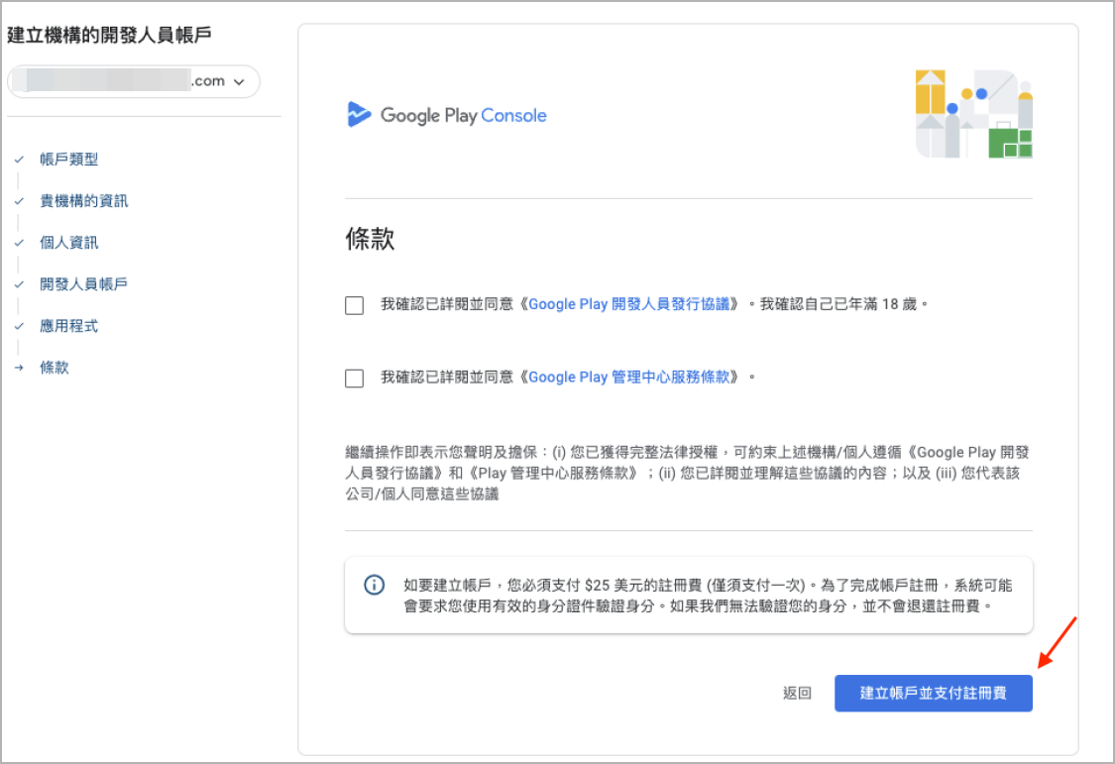The height and width of the screenshot is (764, 1115).
Task: Click the 條款 section heading
Action: (370, 239)
